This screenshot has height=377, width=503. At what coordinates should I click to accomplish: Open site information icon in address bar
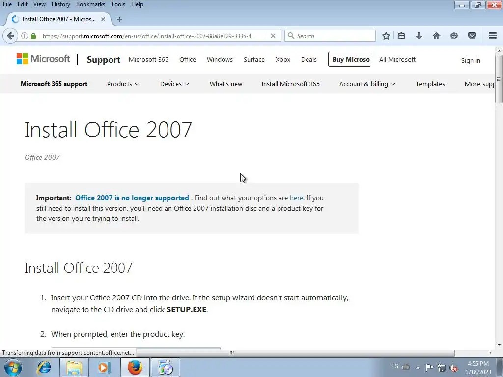click(25, 36)
